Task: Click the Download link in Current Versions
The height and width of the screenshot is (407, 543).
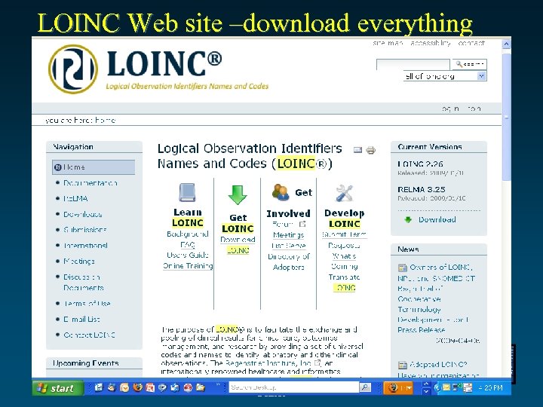Action: pos(437,219)
